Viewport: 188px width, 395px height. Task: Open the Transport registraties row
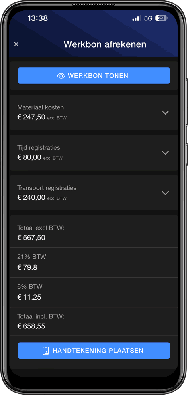pos(94,193)
